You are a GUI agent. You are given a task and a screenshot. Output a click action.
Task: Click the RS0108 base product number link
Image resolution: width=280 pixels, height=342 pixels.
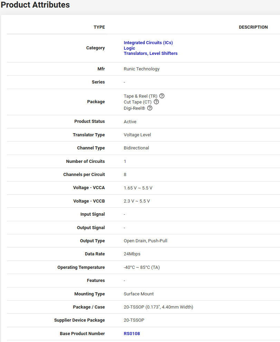pyautogui.click(x=132, y=334)
